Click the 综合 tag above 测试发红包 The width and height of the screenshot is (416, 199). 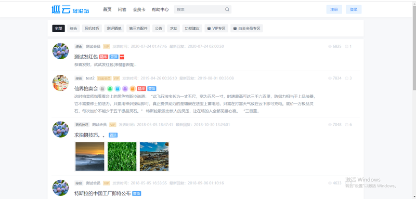79,46
